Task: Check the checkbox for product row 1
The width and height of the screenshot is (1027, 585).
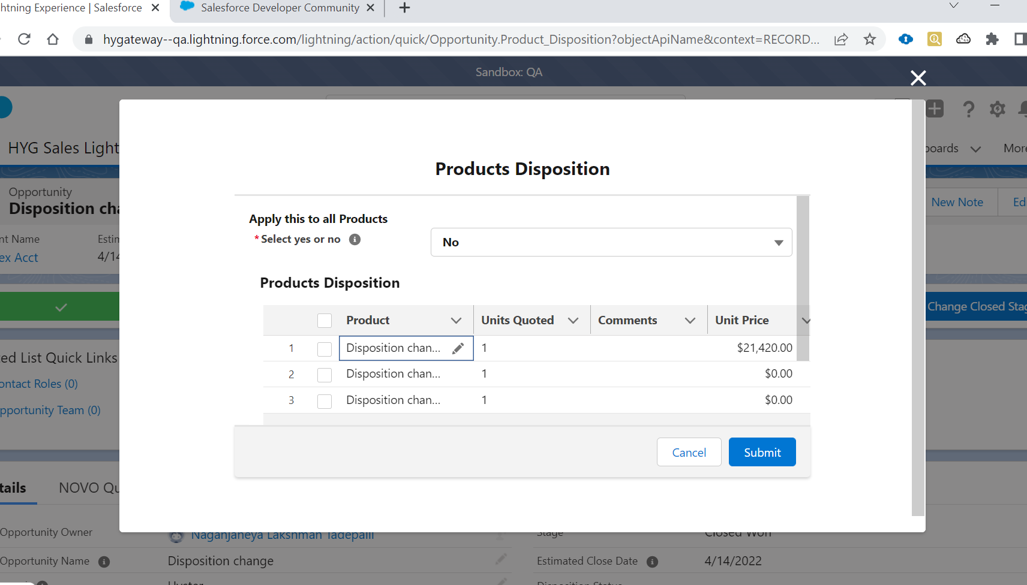Action: point(325,349)
